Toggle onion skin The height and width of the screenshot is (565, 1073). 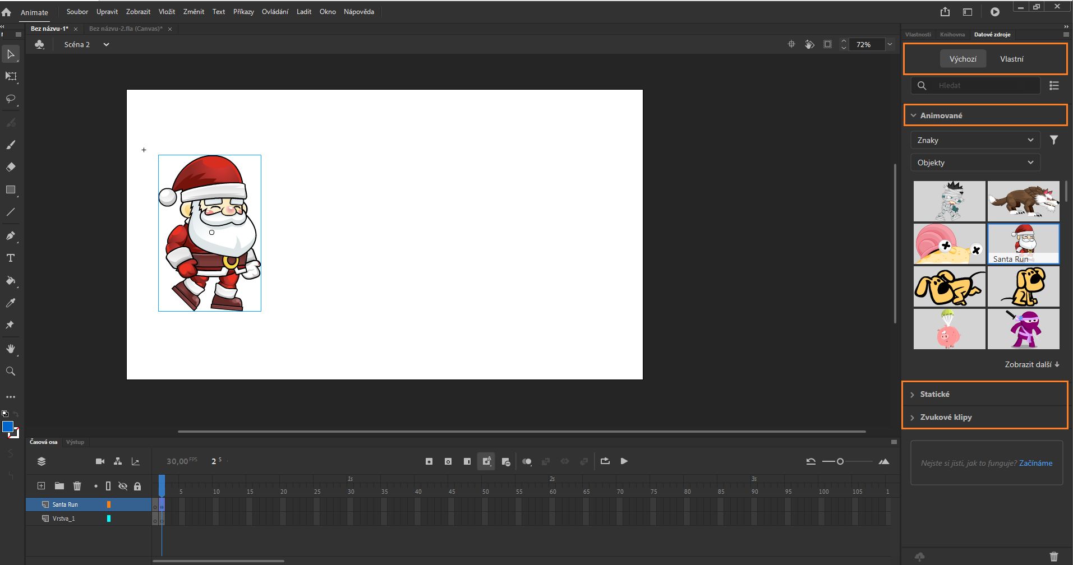point(527,461)
